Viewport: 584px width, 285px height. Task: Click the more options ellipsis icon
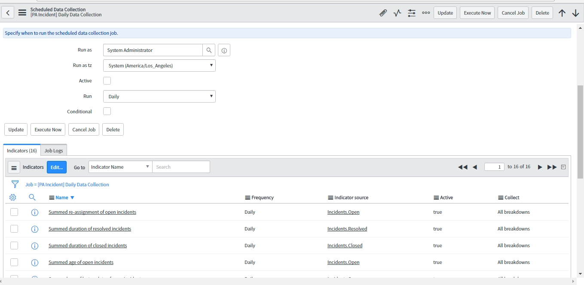point(425,13)
